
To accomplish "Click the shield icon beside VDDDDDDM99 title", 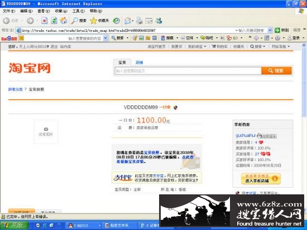I will (x=175, y=107).
